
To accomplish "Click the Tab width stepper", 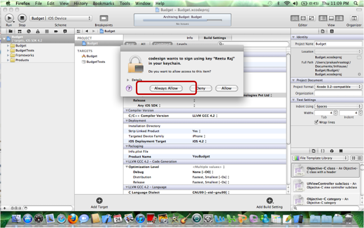I will pyautogui.click(x=336, y=113).
